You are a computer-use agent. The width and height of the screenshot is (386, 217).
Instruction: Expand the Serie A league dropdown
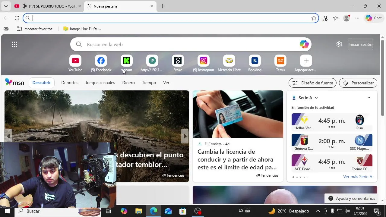click(316, 98)
